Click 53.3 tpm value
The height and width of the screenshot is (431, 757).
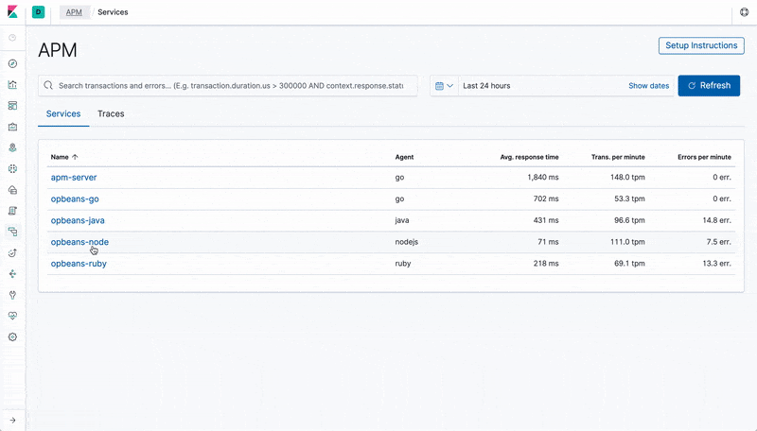(629, 198)
